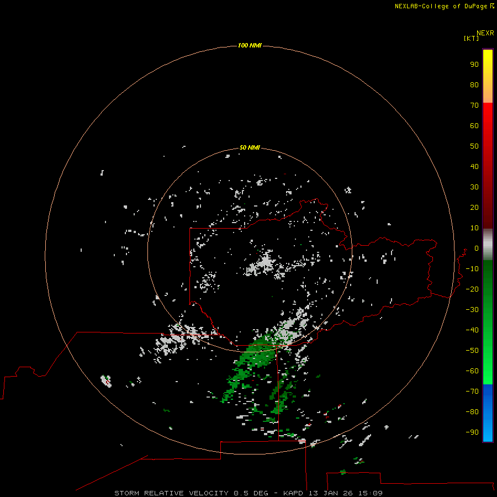Image resolution: width=497 pixels, height=497 pixels.
Task: Click the -40 value on velocity scale
Action: click(472, 330)
